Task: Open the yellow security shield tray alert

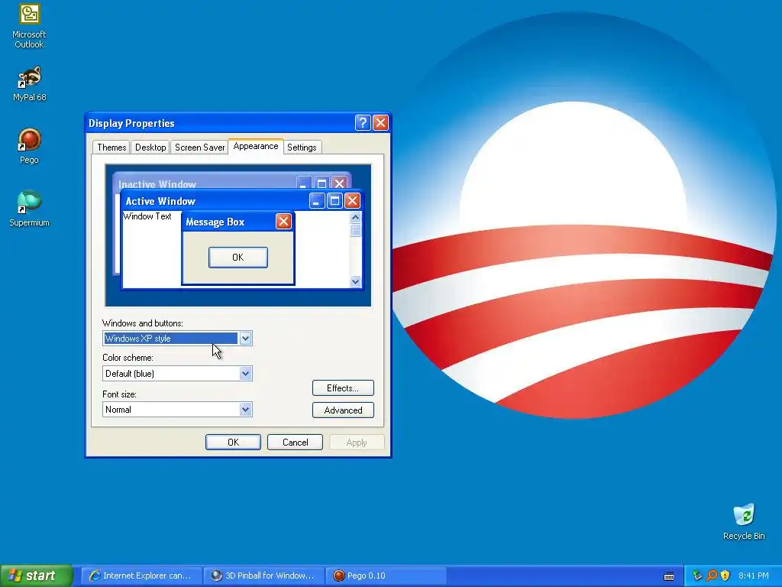Action: pos(725,576)
